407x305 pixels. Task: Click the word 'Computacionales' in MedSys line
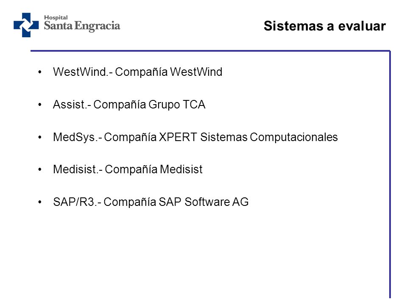294,137
